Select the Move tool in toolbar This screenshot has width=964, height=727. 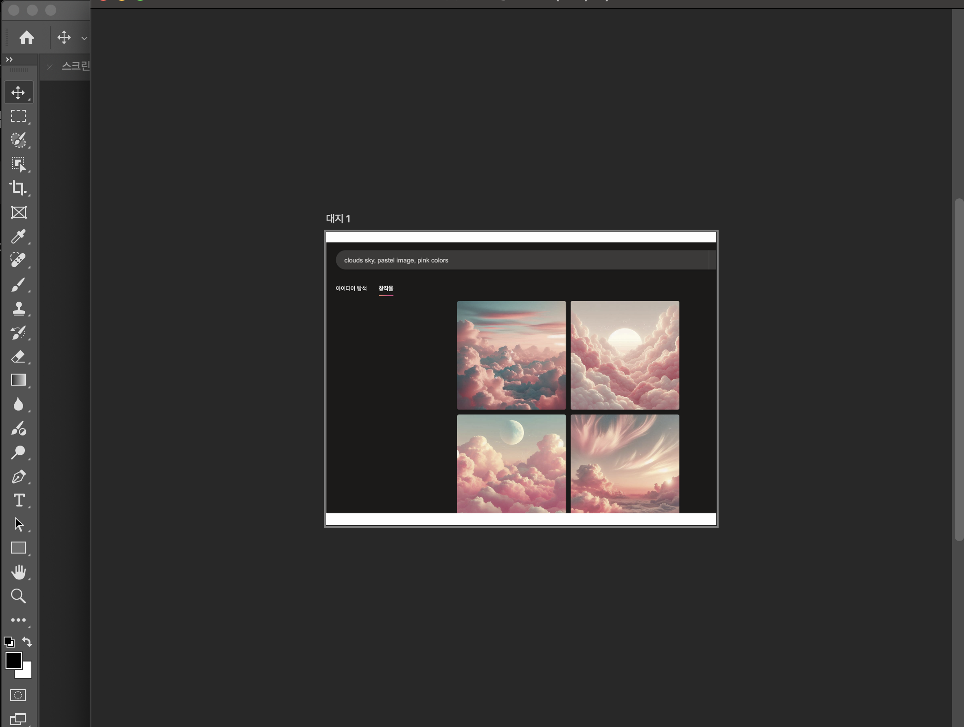18,93
